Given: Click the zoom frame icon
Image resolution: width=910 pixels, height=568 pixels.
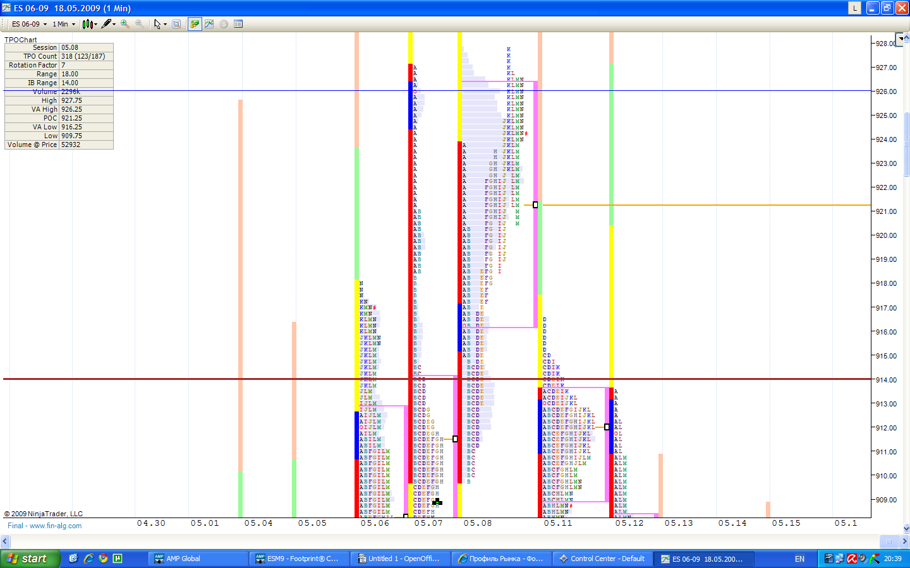Looking at the screenshot, I should click(x=176, y=24).
